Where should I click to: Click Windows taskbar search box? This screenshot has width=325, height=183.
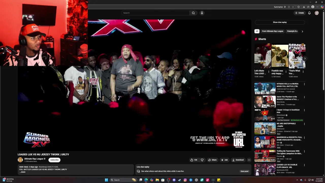pos(124,180)
